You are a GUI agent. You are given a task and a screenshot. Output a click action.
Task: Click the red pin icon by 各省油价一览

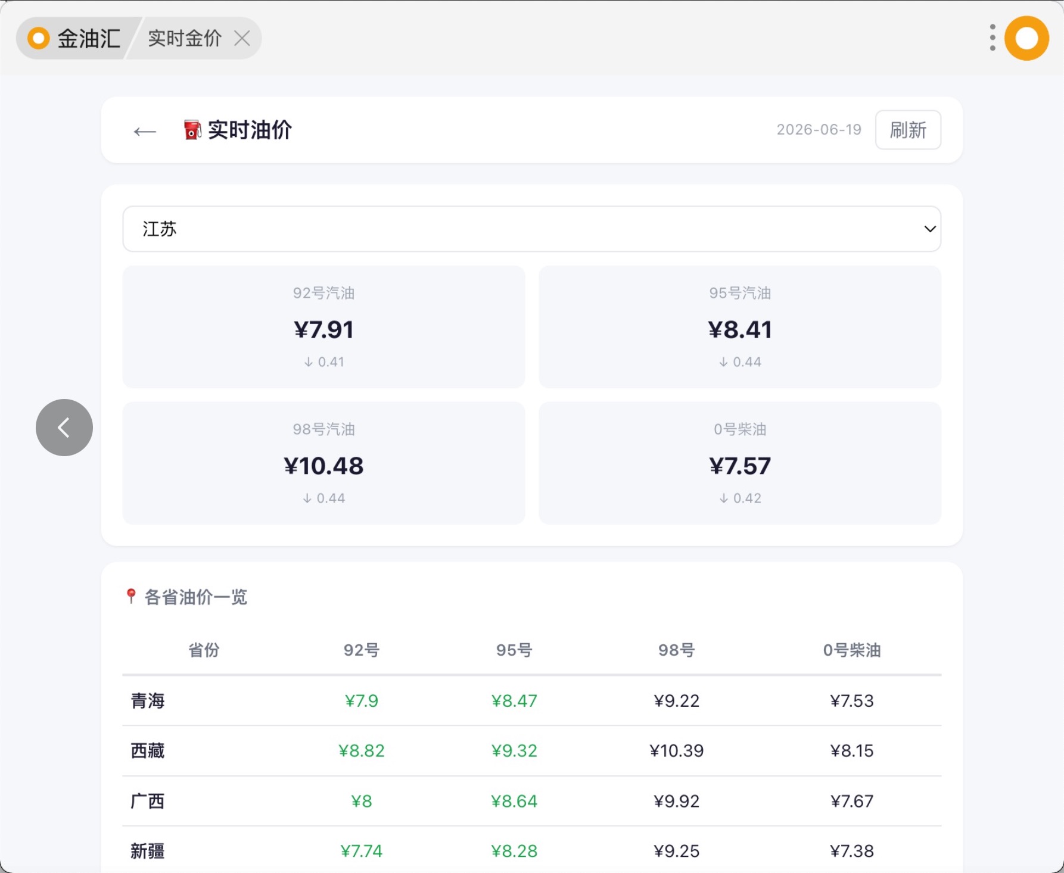tap(131, 596)
